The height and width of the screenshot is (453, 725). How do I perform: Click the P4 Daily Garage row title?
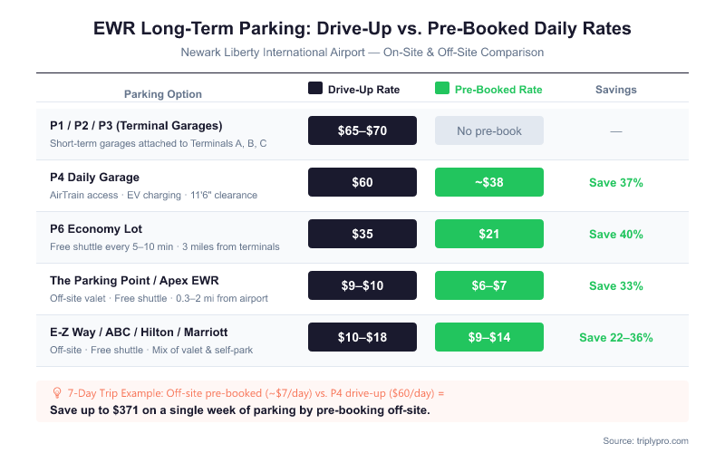[94, 177]
